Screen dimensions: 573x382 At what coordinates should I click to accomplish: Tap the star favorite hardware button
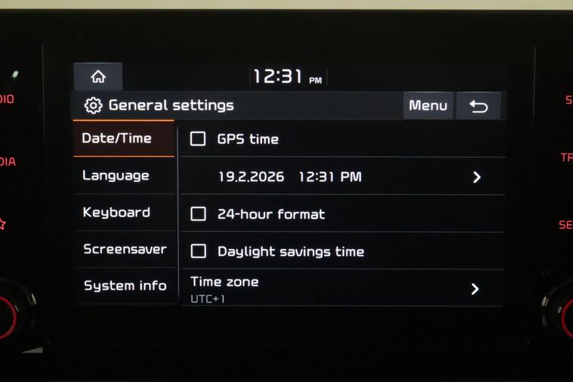tap(2, 223)
